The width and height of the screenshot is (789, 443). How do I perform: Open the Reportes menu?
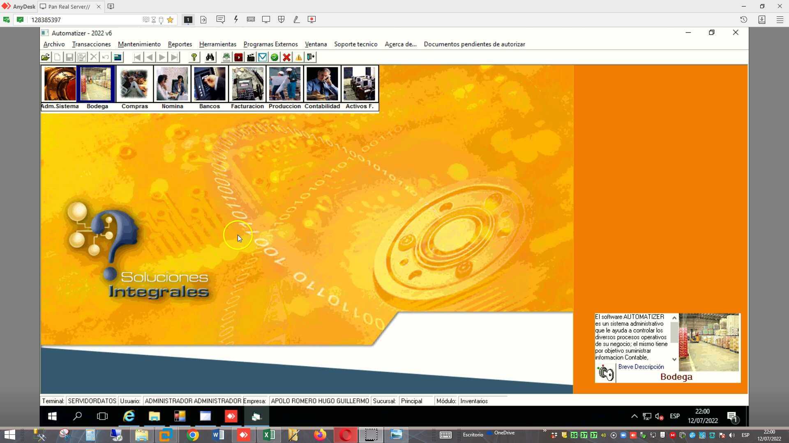click(180, 44)
